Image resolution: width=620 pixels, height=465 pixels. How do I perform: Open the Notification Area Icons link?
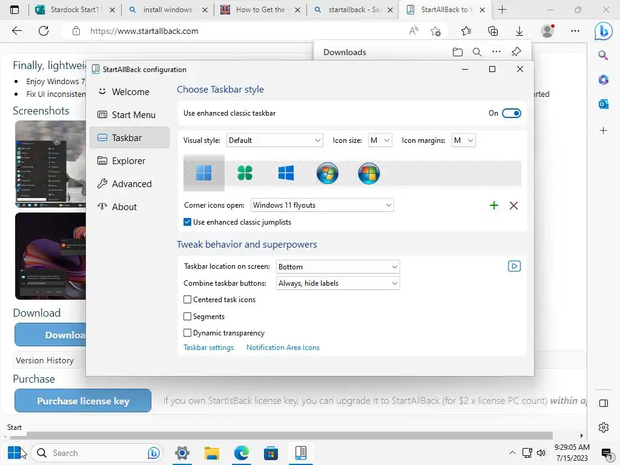(x=283, y=347)
